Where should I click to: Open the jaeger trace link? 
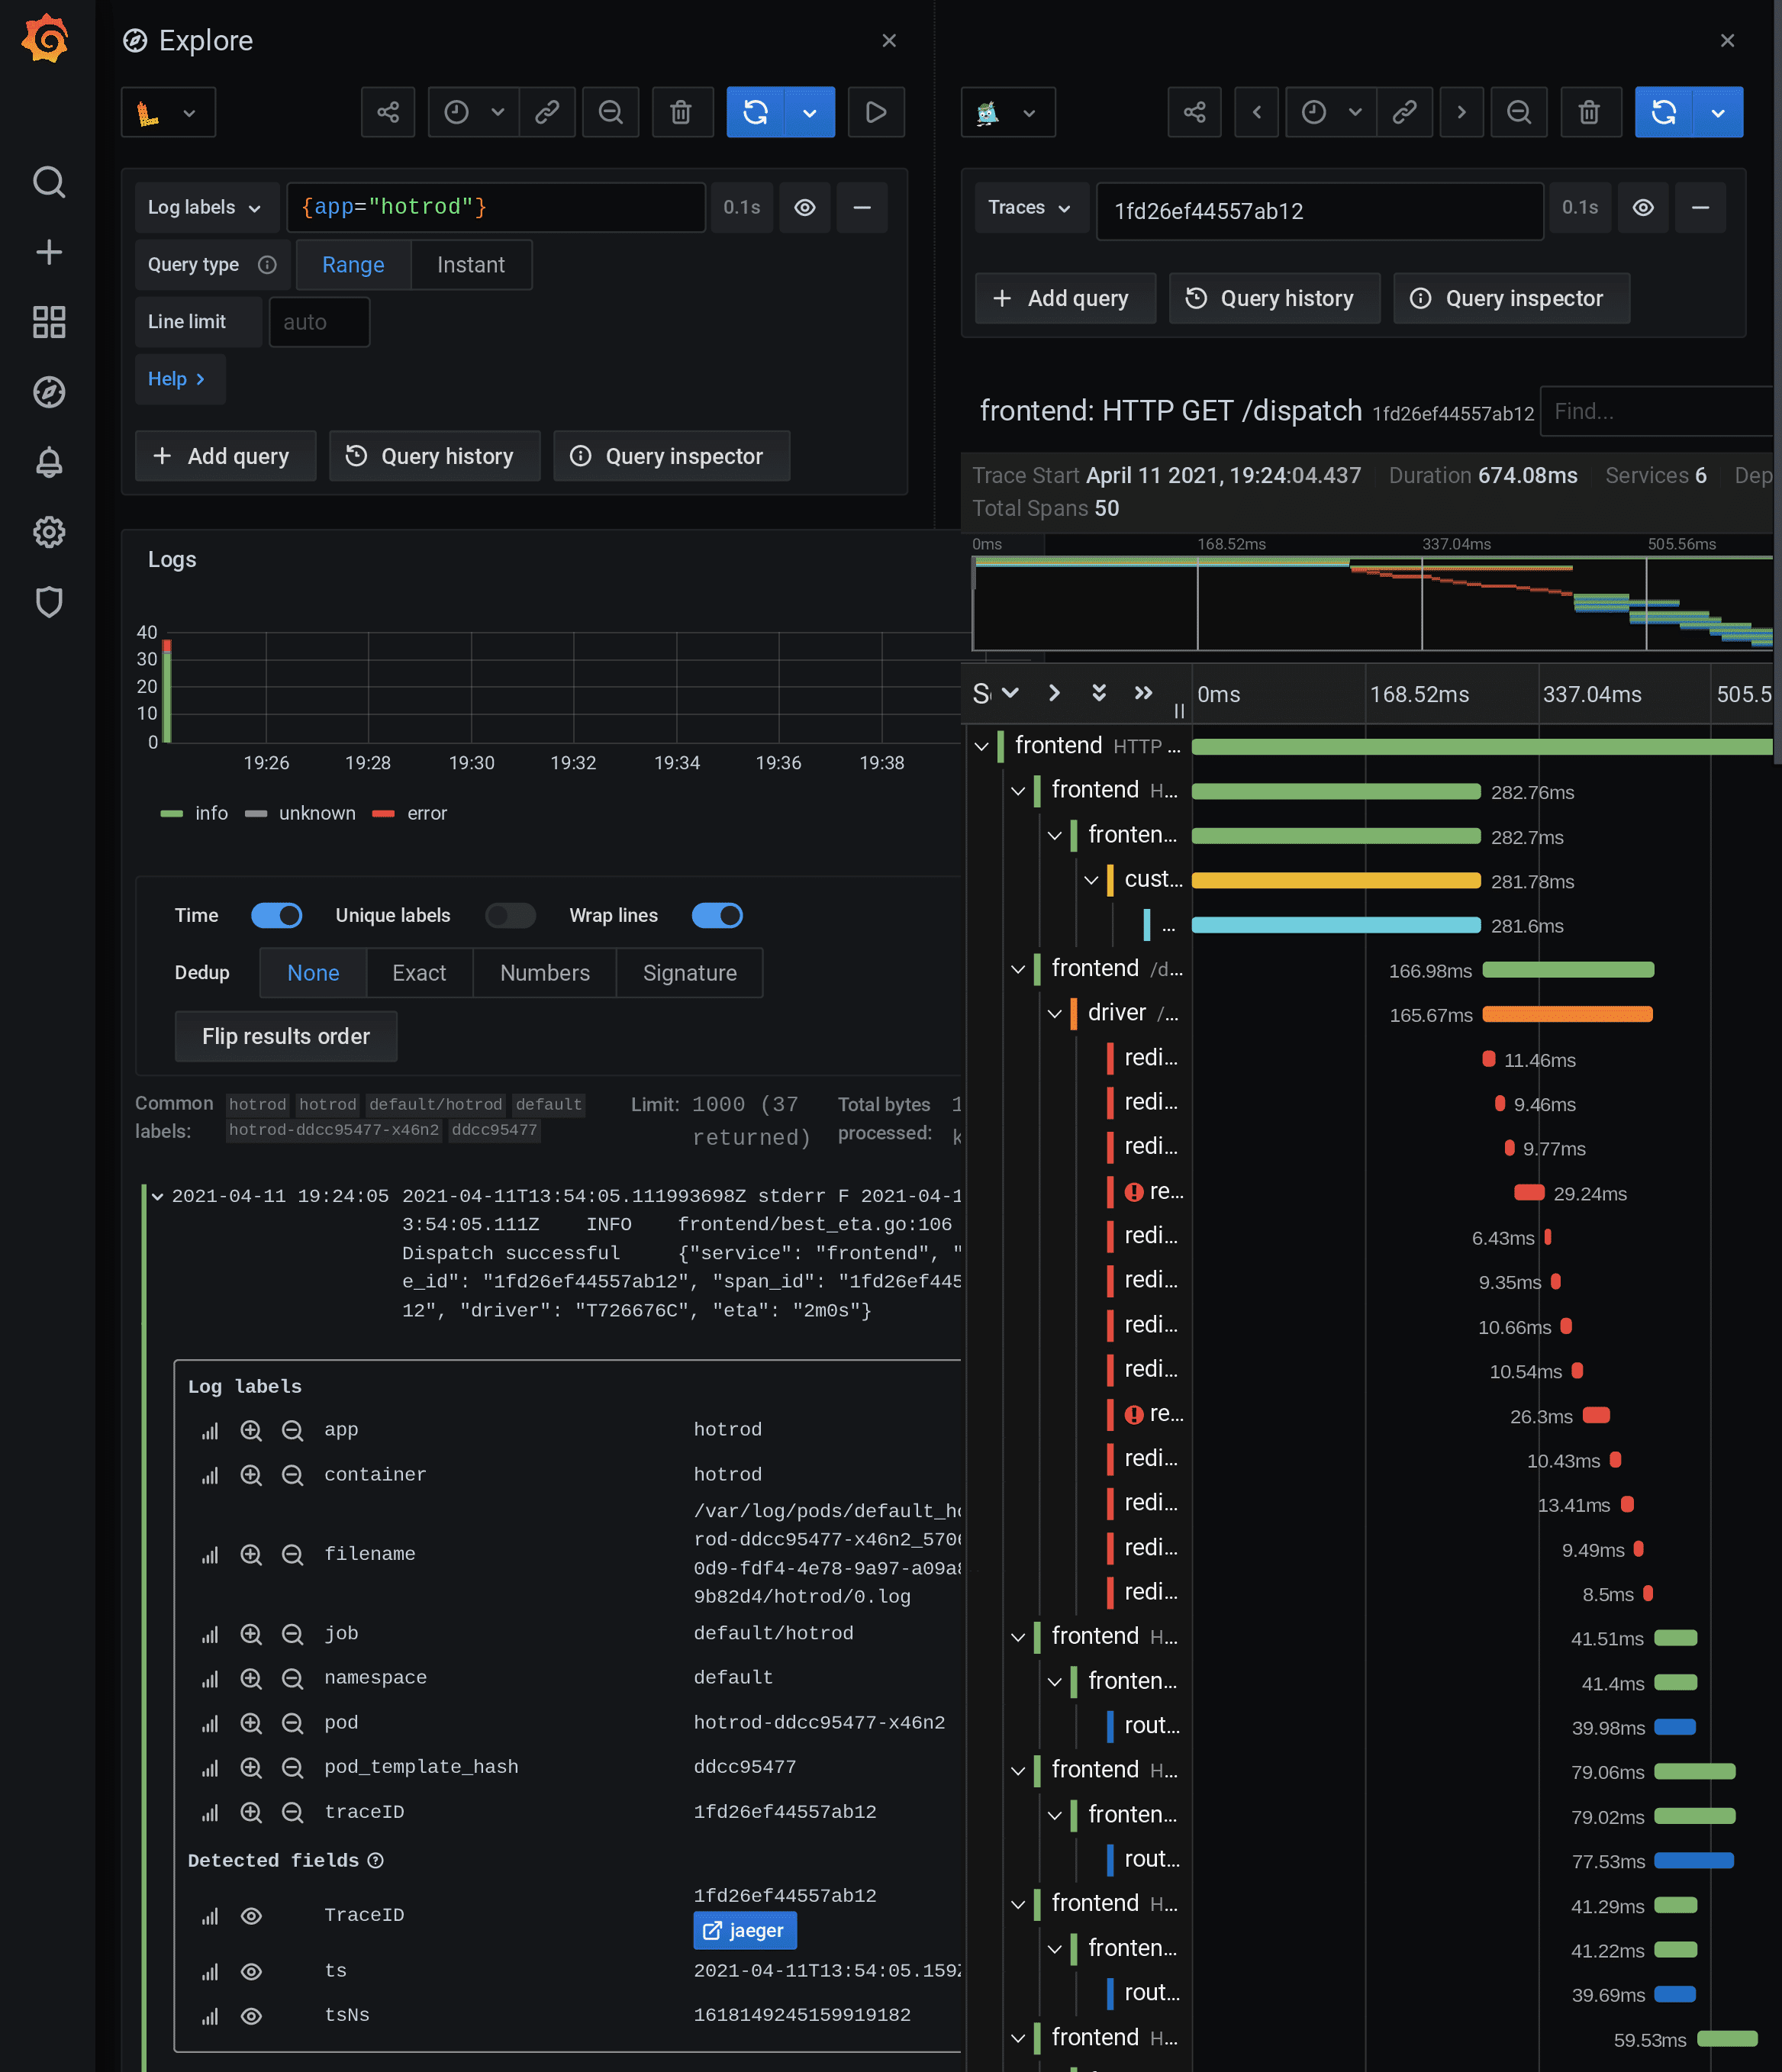pyautogui.click(x=745, y=1930)
